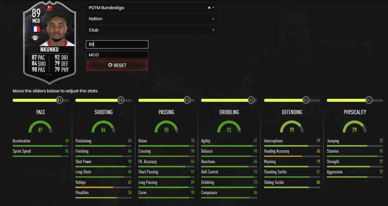
Task: Click the Ball Control value 93
Action: tap(255, 172)
